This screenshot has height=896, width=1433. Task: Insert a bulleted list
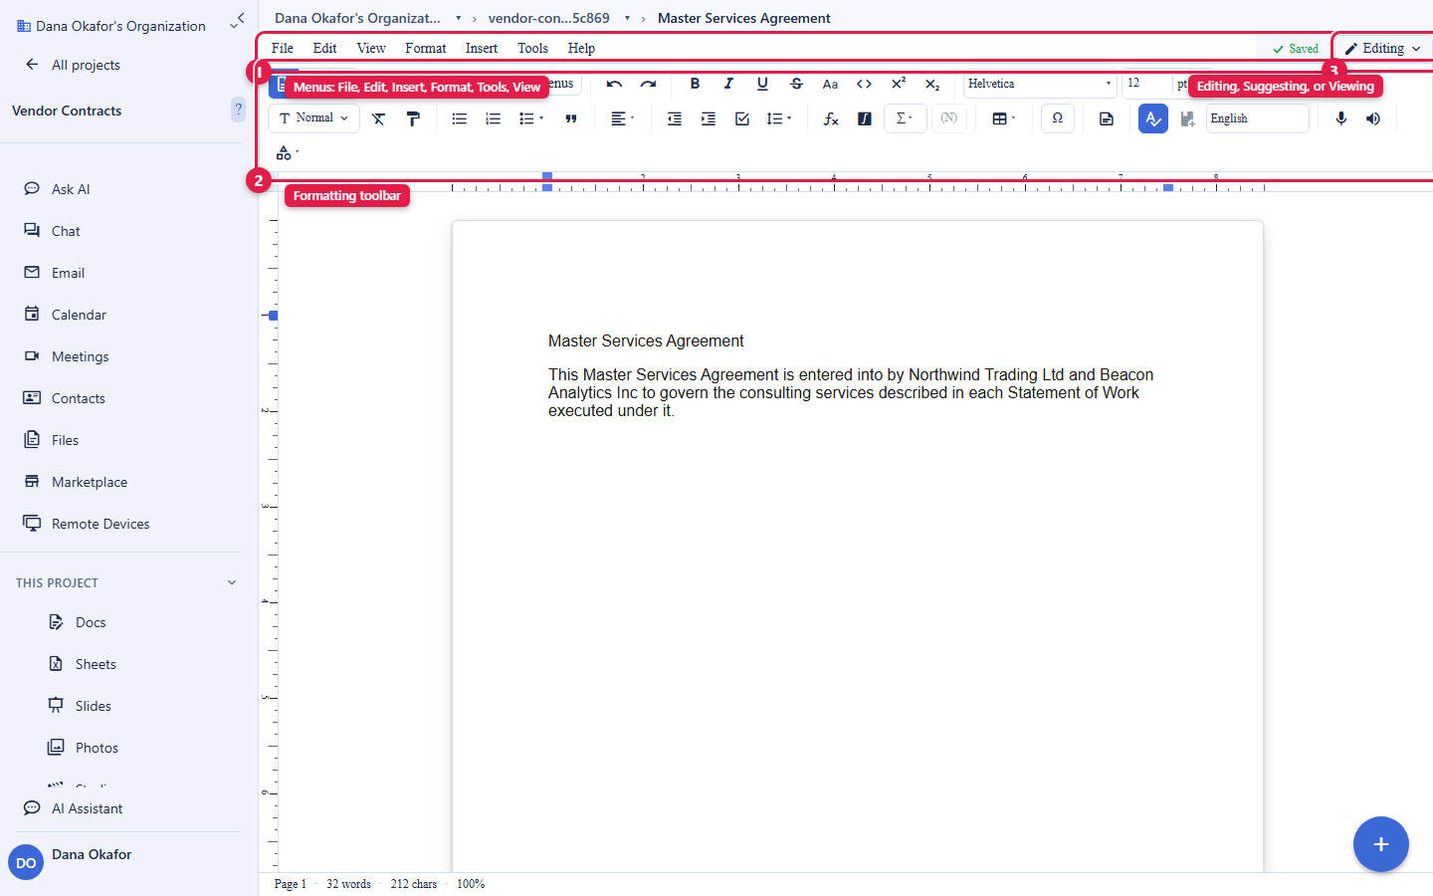tap(459, 118)
